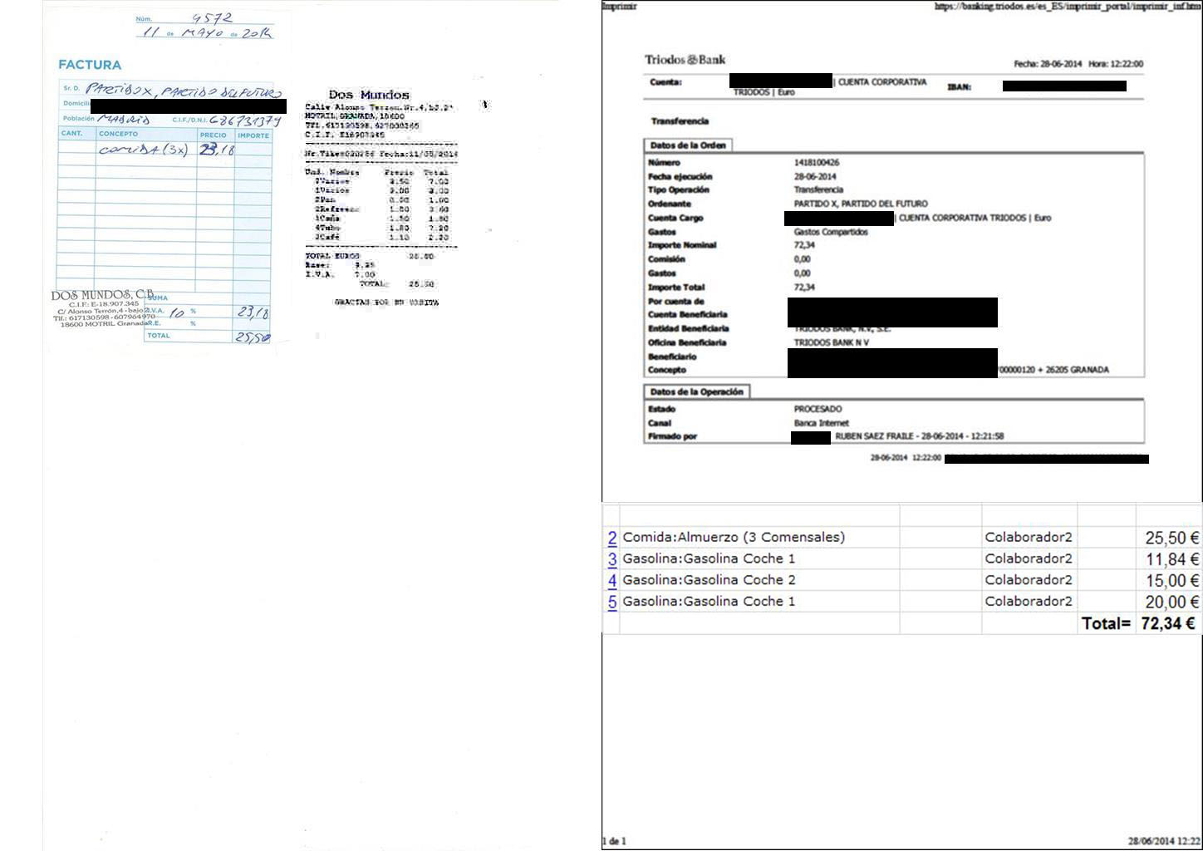The width and height of the screenshot is (1203, 851).
Task: Select the order number 1418100426
Action: tap(817, 163)
